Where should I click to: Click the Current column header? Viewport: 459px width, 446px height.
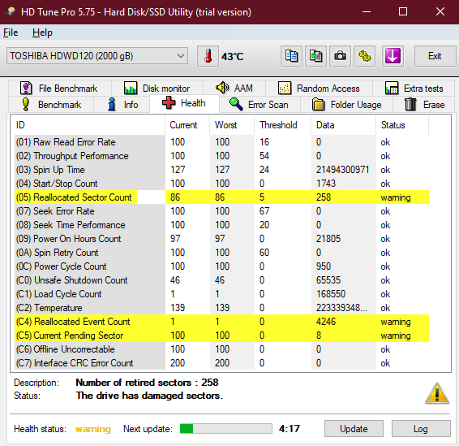[187, 125]
